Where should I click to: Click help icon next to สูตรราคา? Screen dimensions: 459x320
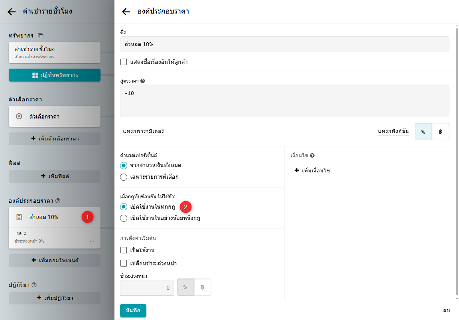pyautogui.click(x=143, y=81)
